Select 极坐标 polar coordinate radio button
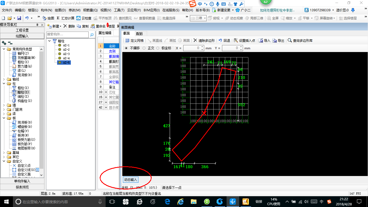This screenshot has height=207, width=368. point(158,48)
